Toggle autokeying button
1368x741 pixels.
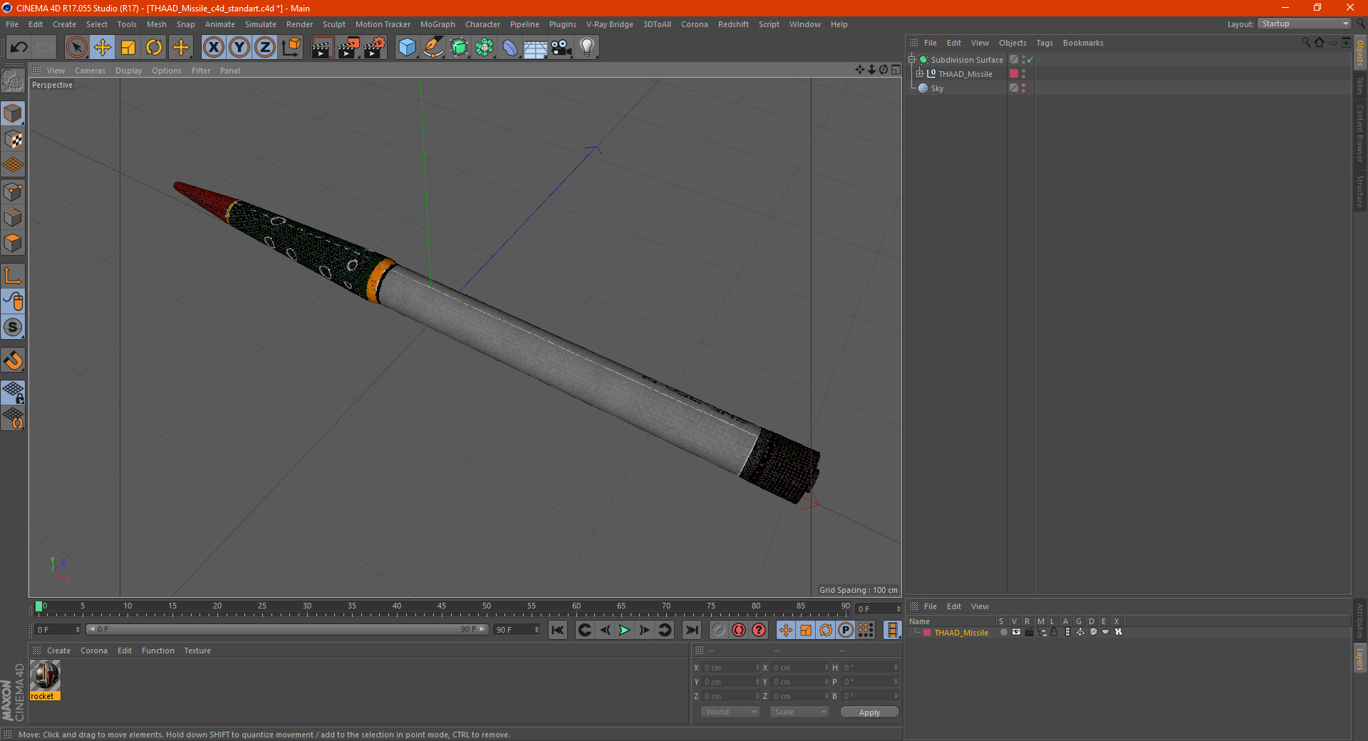point(739,630)
